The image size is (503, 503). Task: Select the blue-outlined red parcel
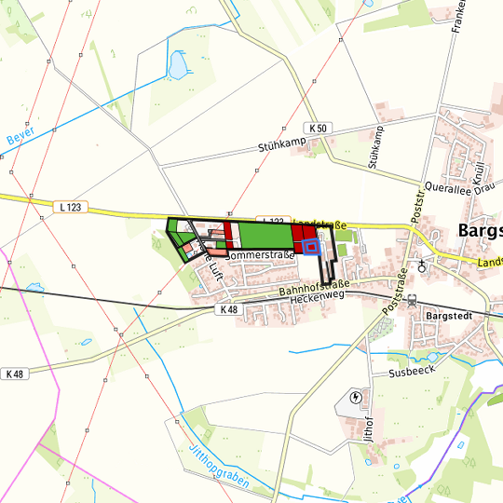[311, 248]
